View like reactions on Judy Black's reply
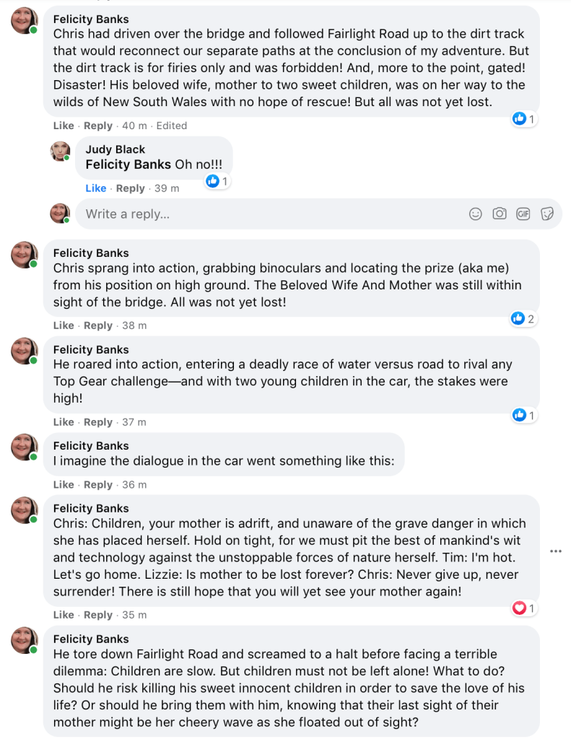571x739 pixels. pyautogui.click(x=217, y=181)
